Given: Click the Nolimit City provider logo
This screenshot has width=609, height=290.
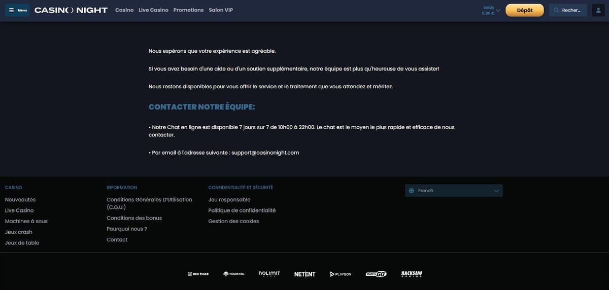Looking at the screenshot, I should point(269,274).
